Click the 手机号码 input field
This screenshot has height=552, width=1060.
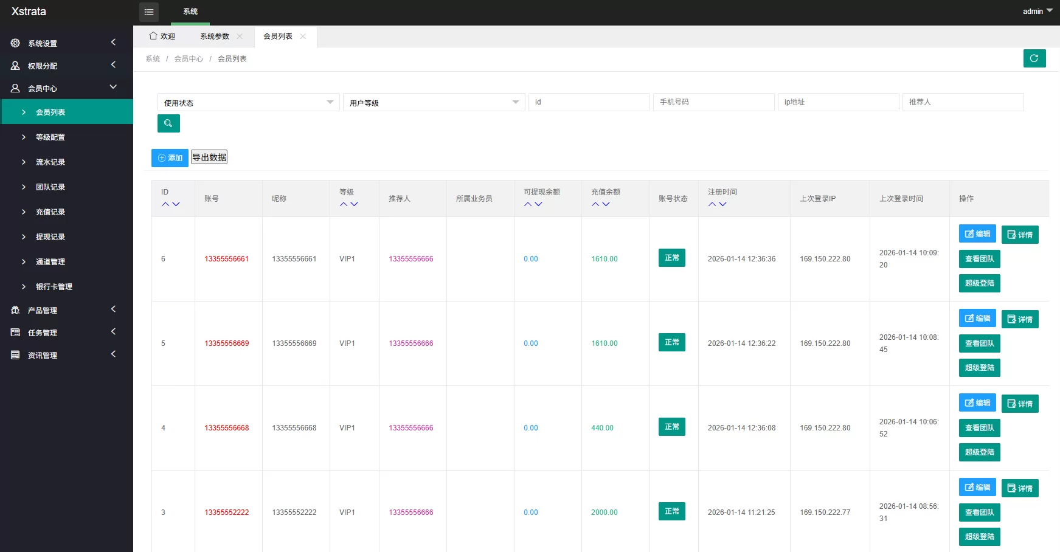pos(713,102)
